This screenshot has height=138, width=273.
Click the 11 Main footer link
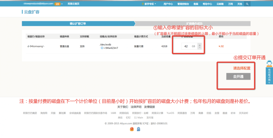[x=139, y=118]
